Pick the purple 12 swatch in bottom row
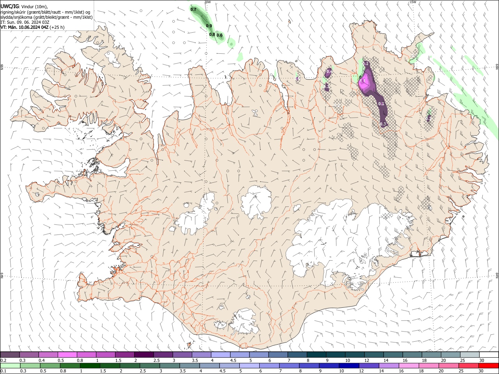 pyautogui.click(x=369, y=365)
